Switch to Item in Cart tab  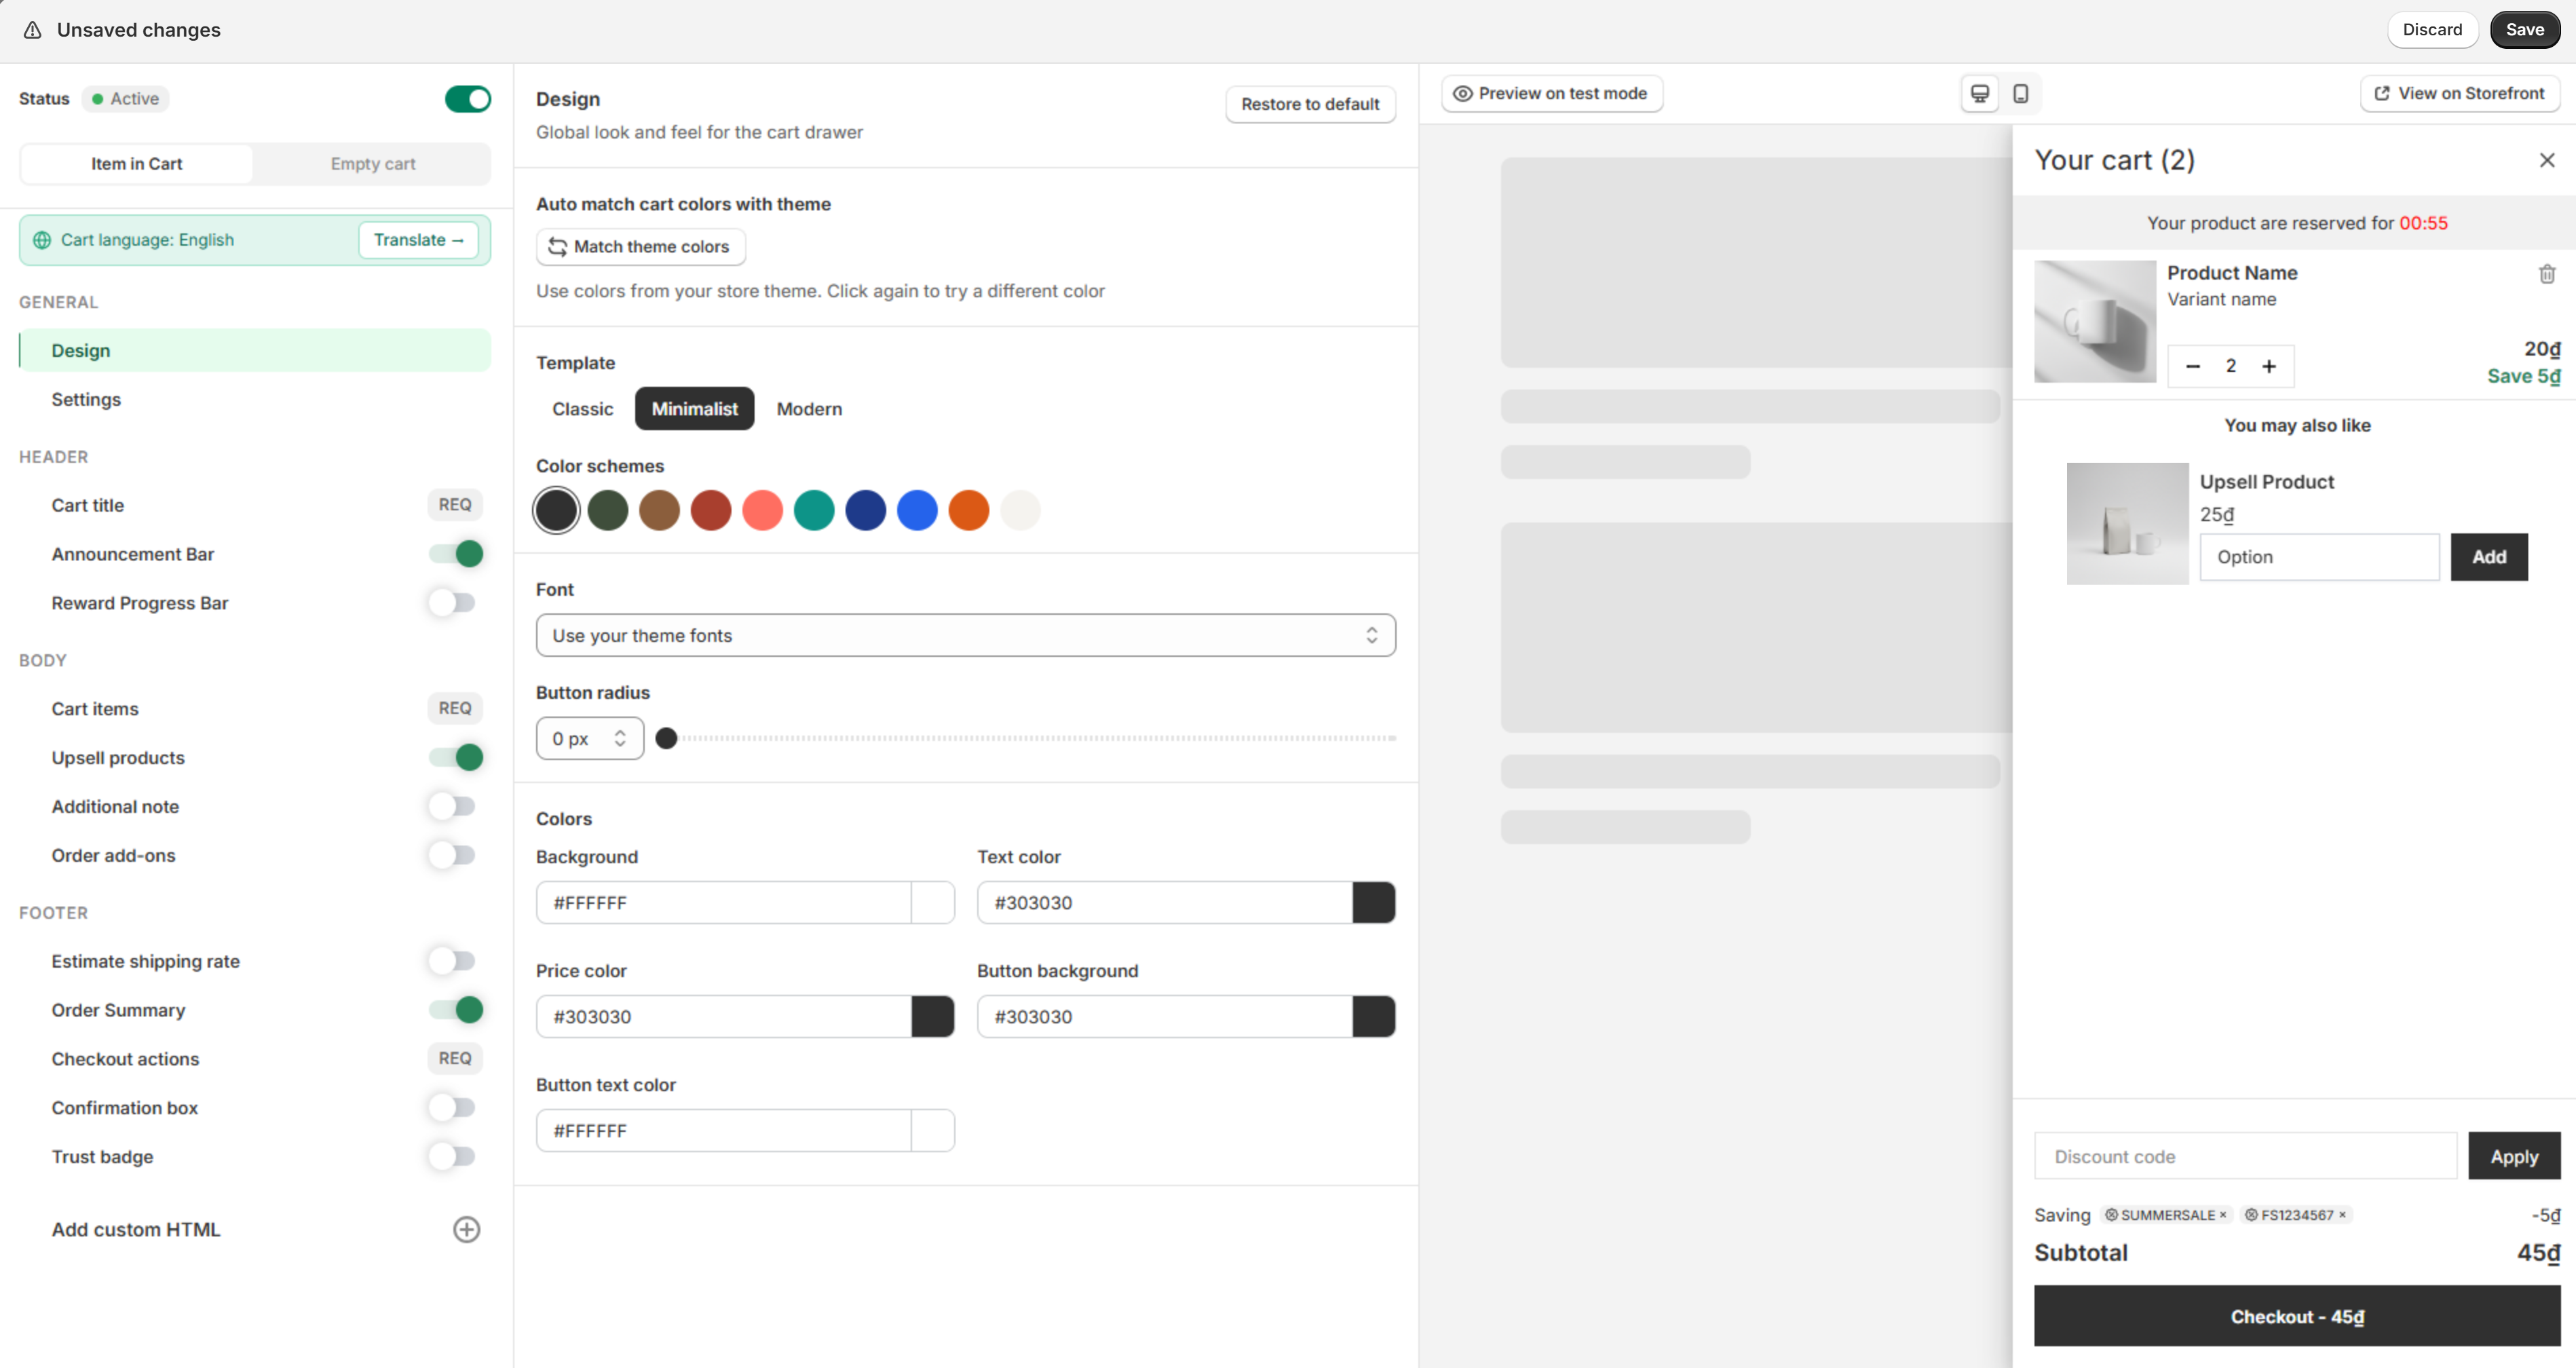point(137,164)
